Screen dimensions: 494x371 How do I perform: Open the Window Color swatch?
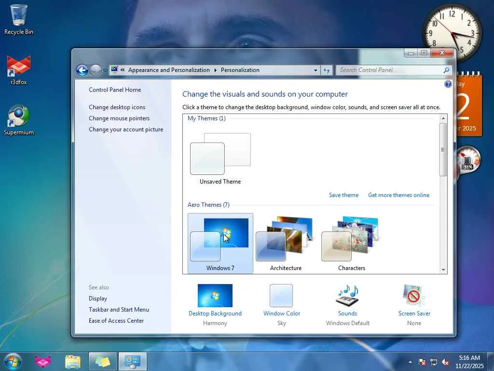(x=281, y=296)
